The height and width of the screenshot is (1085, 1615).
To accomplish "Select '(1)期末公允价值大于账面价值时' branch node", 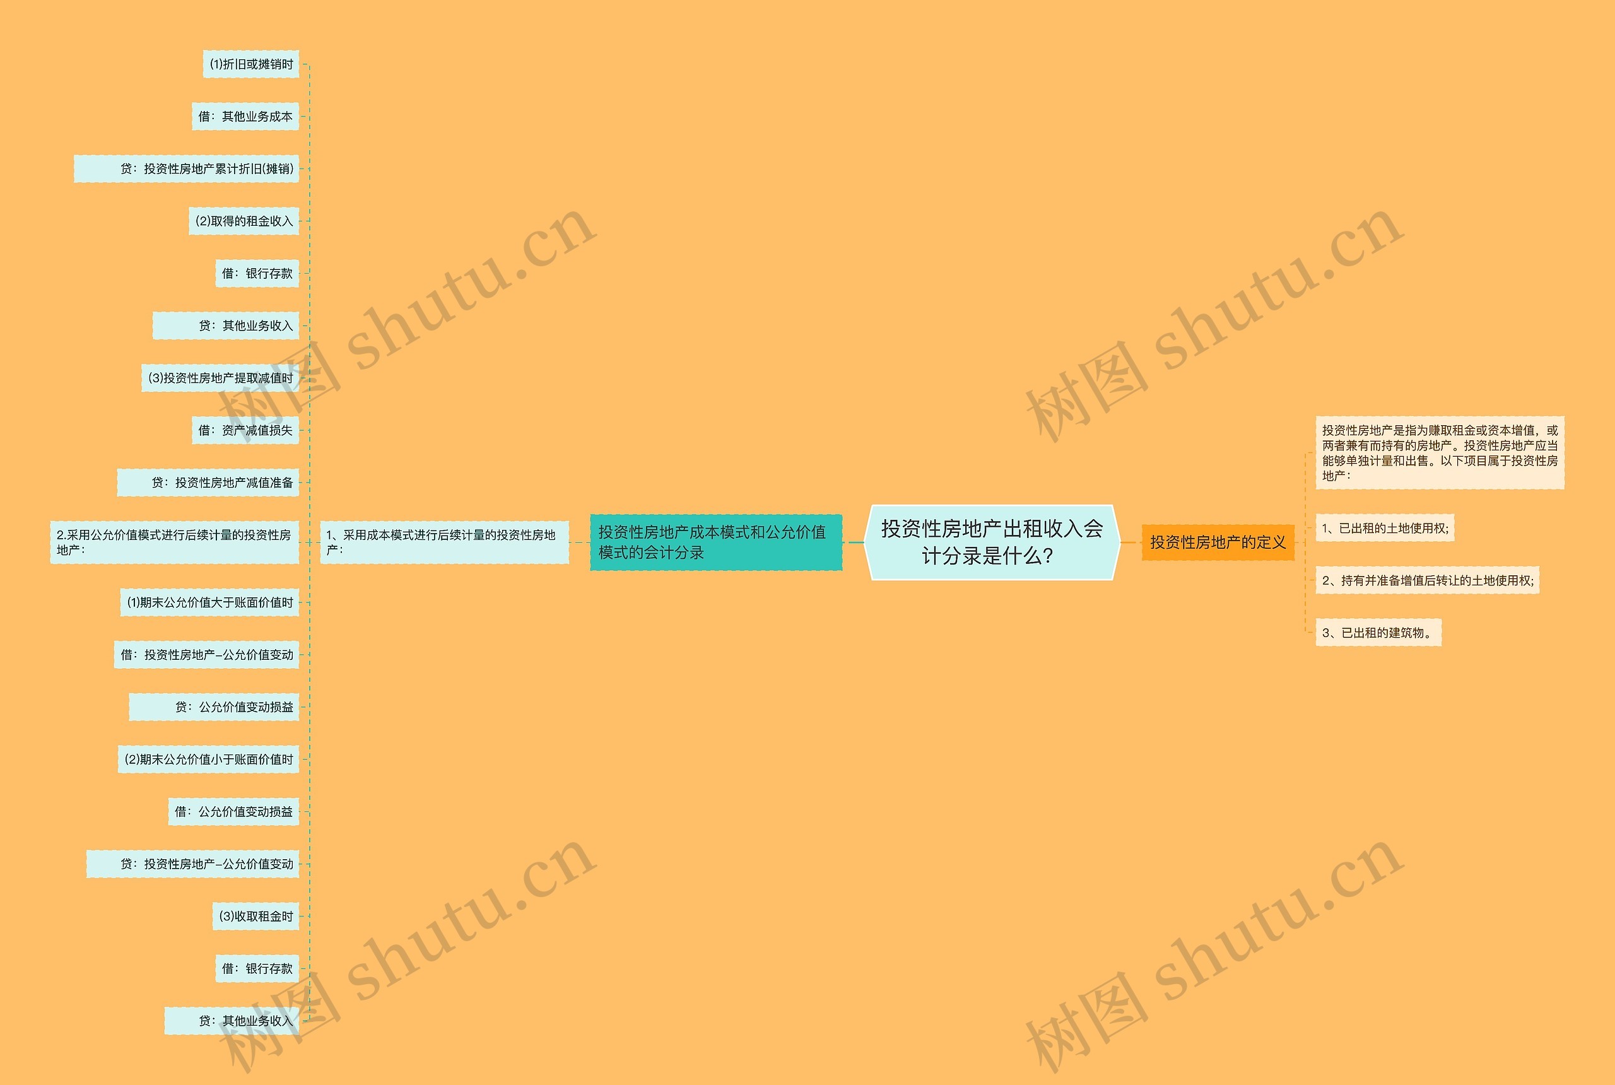I will coord(212,595).
